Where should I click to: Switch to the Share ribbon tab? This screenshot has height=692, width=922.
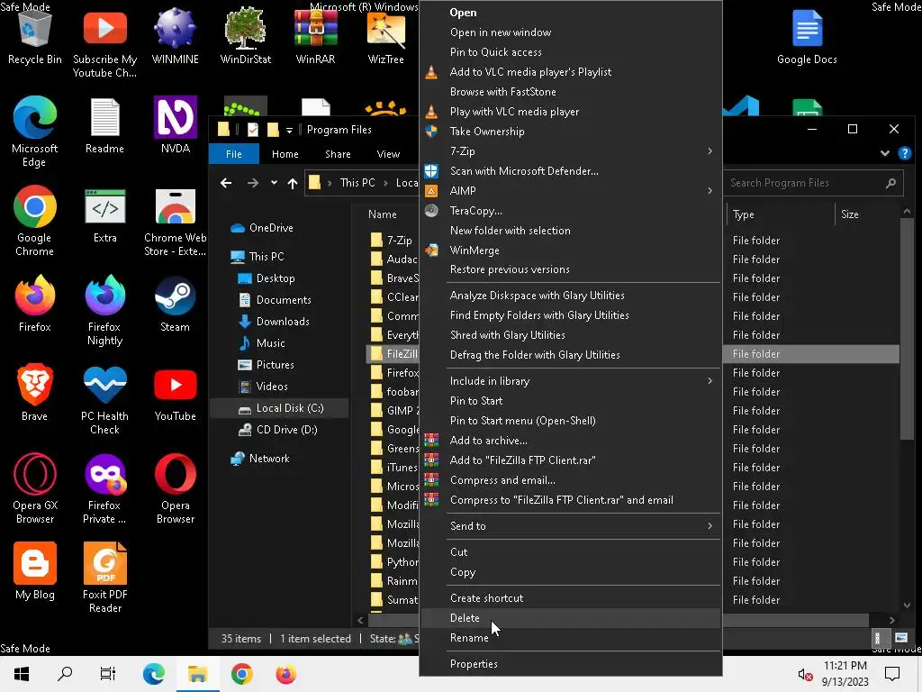tap(339, 153)
